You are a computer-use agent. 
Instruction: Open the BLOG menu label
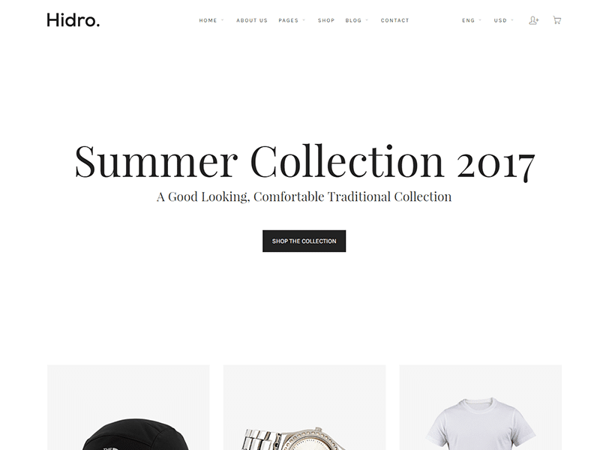[353, 20]
